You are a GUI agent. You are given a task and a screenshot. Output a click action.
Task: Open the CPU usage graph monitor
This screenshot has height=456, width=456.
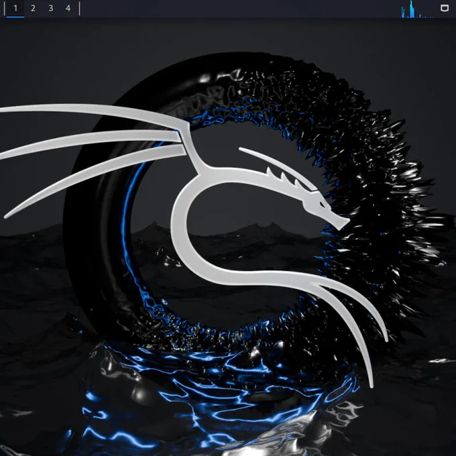pyautogui.click(x=417, y=9)
